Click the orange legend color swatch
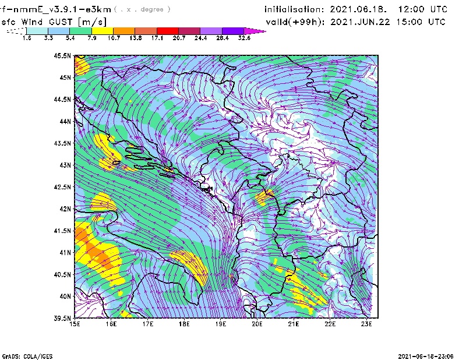Viewport: 466px width, 360px height. [124, 31]
